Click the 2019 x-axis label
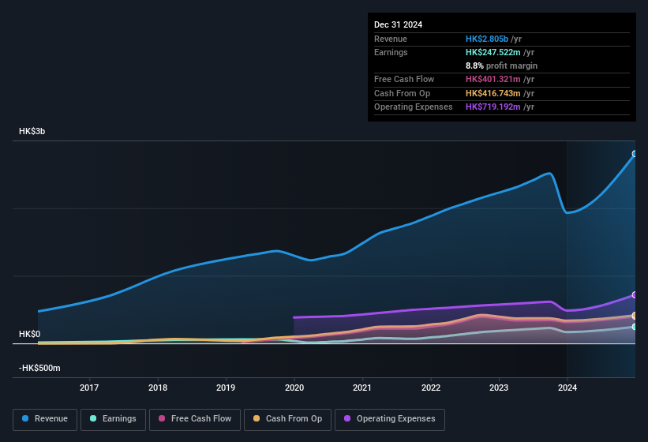This screenshot has width=648, height=442. (226, 388)
